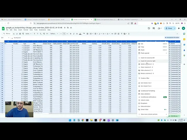Viewport: 187px width, 140px height.
Task: Switch to the Keyword Explorer browser tab
Action: (x=57, y=20)
